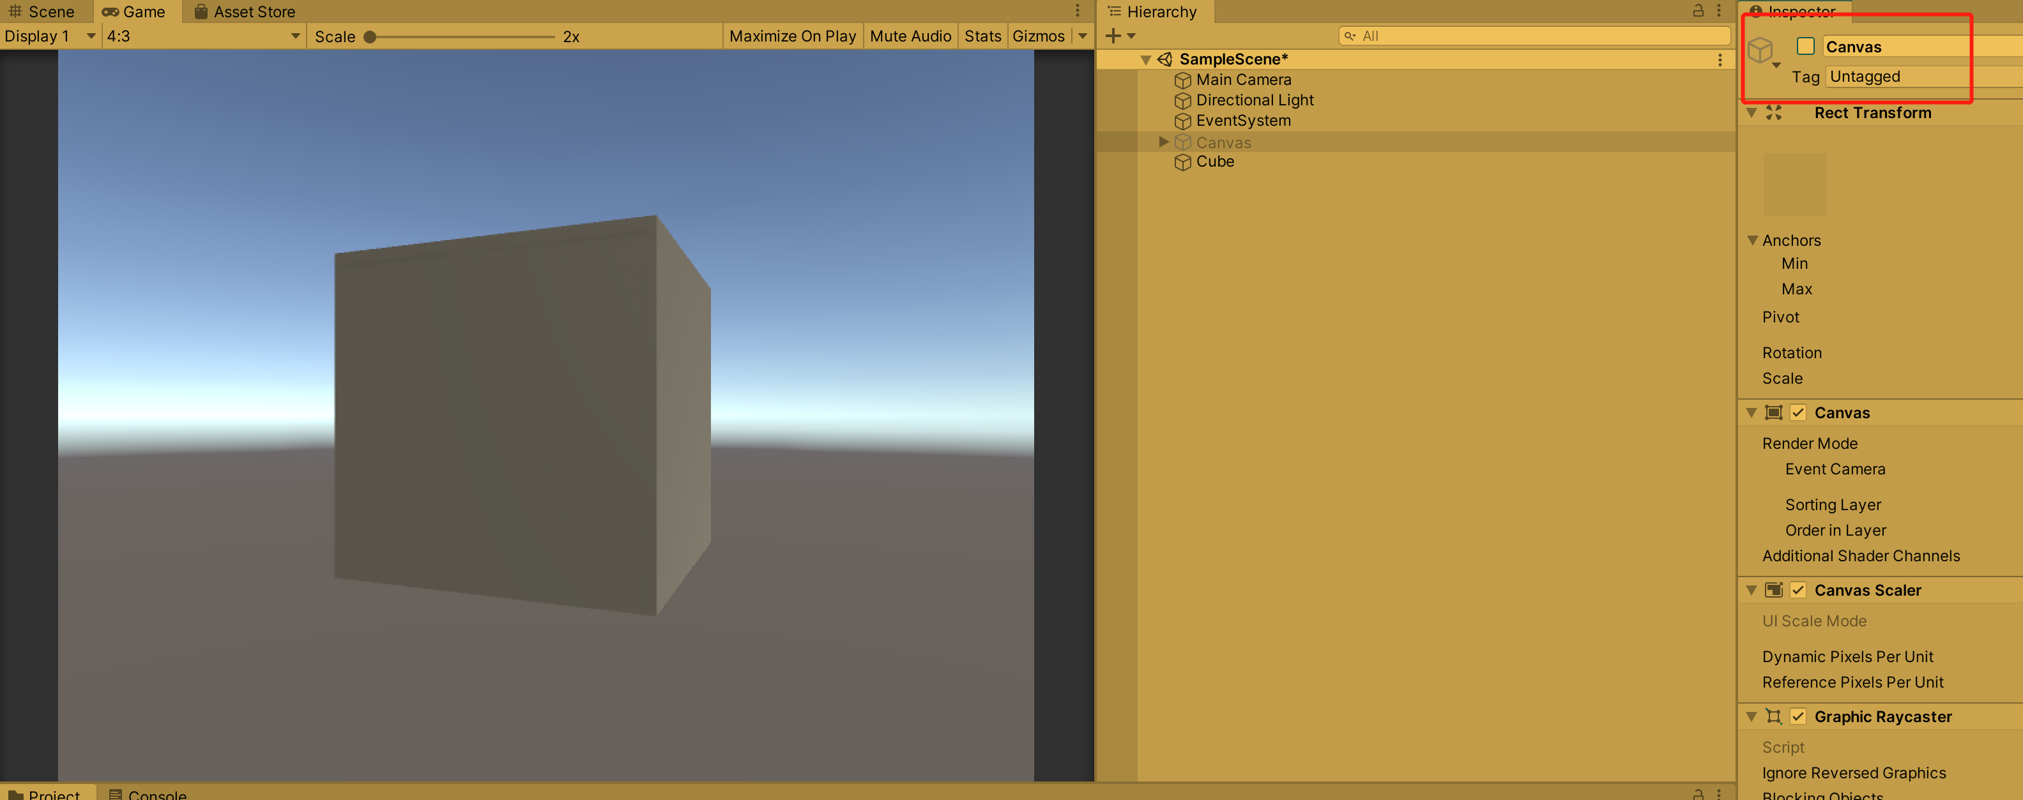Click the Mute Audio button
The width and height of the screenshot is (2023, 800).
tap(910, 36)
